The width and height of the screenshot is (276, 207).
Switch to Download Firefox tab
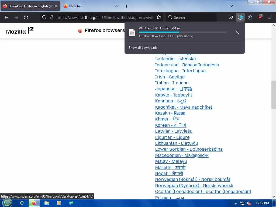pos(30,6)
